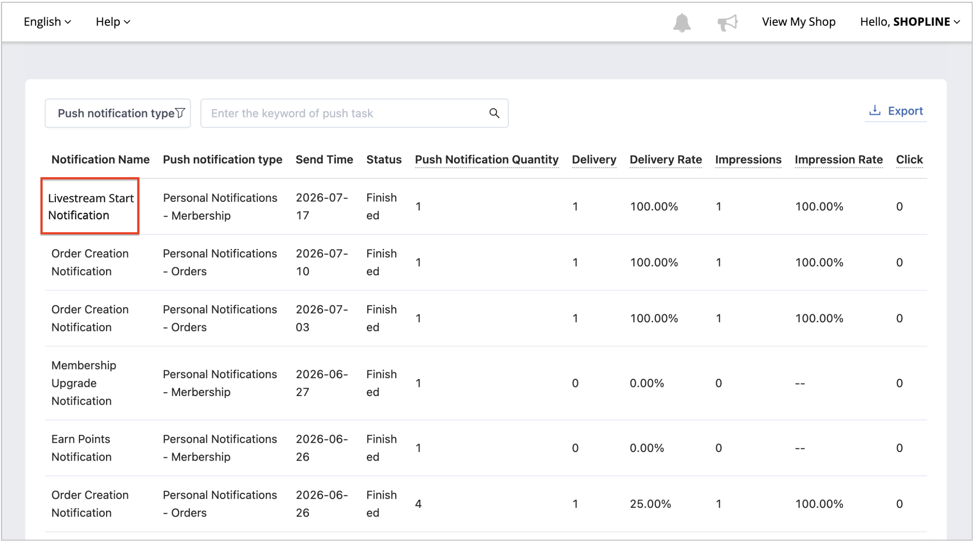
Task: Open the notification bell icon
Action: point(681,23)
